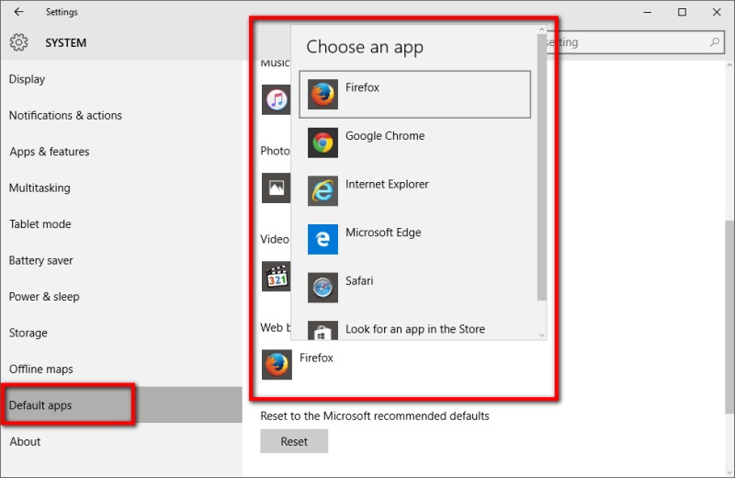The image size is (735, 478).
Task: Click the SYSTEM heading text
Action: 65,42
